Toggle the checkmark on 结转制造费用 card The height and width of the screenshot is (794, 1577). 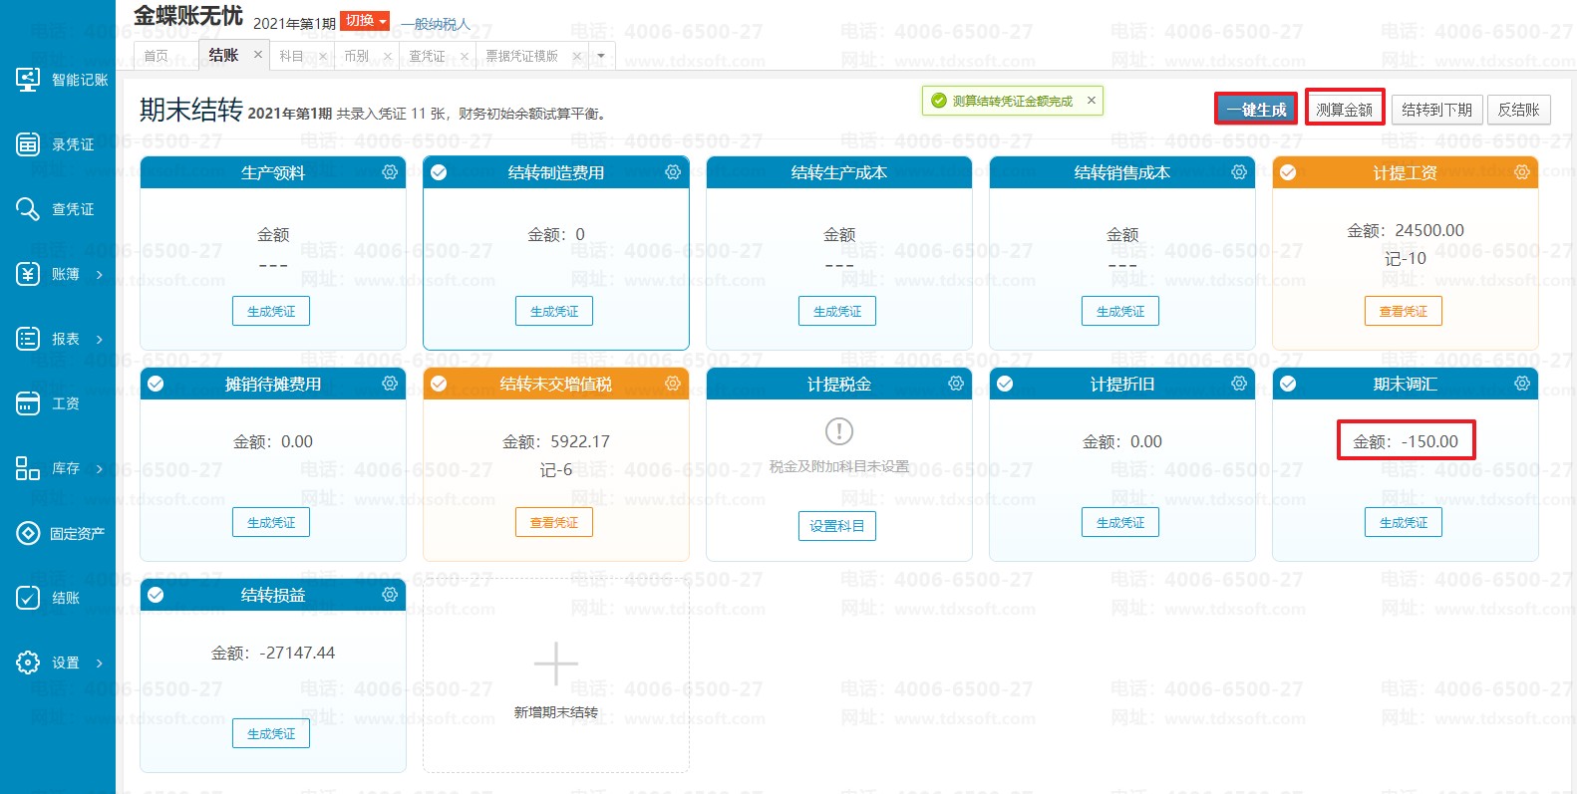pos(439,172)
